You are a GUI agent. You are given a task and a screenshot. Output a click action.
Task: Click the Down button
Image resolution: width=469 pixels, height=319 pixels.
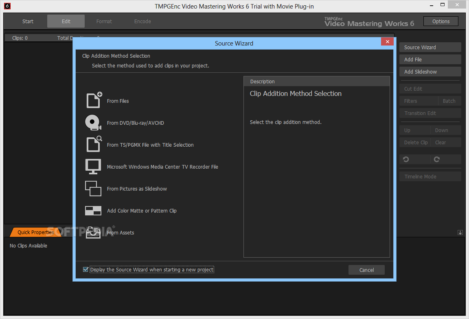(x=446, y=130)
